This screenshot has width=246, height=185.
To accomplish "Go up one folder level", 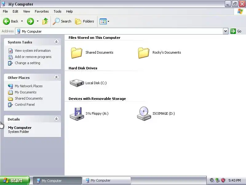I will (x=45, y=21).
